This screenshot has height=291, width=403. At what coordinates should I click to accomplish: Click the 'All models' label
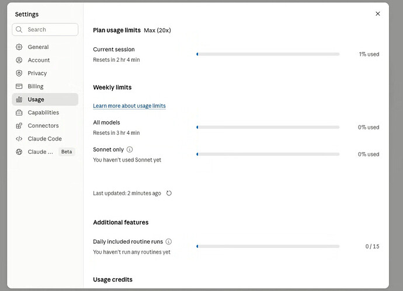click(106, 122)
